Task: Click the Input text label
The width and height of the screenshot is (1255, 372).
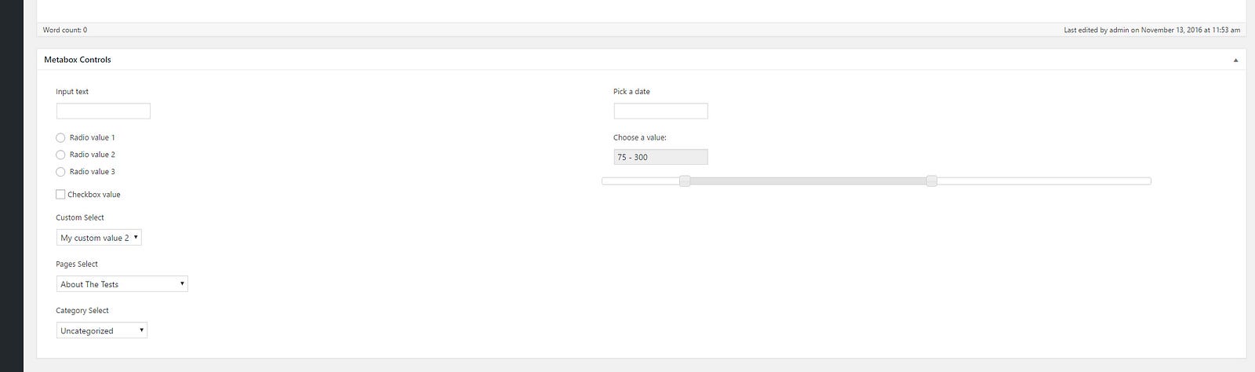Action: pos(72,92)
